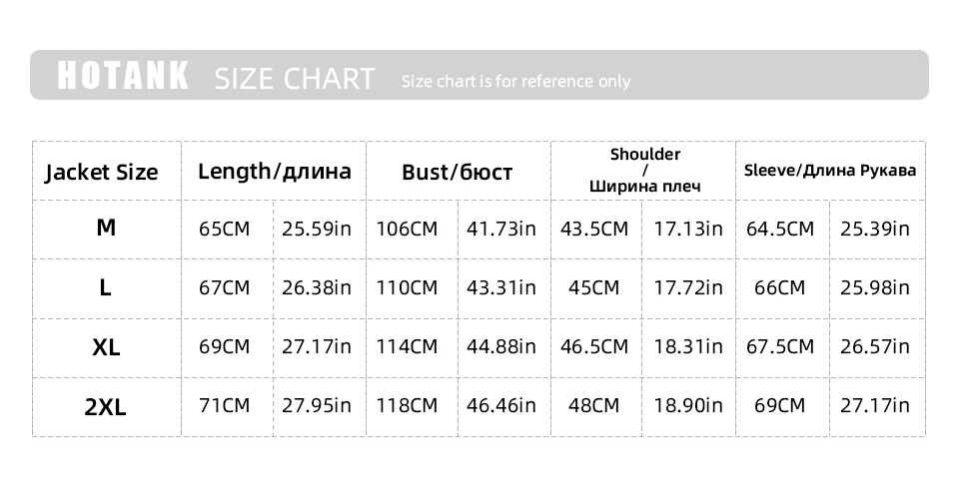This screenshot has width=959, height=496.
Task: Click the 114CM bust cell
Action: pyautogui.click(x=407, y=346)
